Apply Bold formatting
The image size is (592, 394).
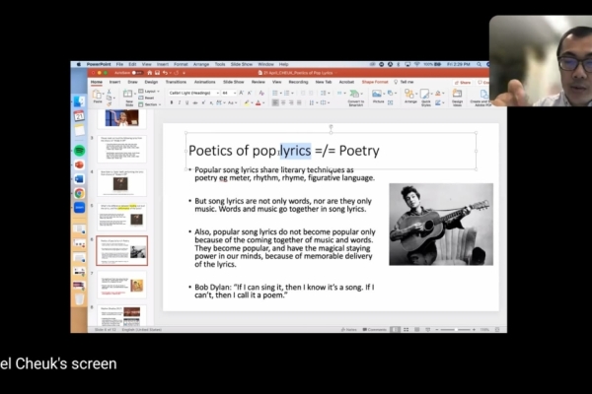tap(172, 102)
